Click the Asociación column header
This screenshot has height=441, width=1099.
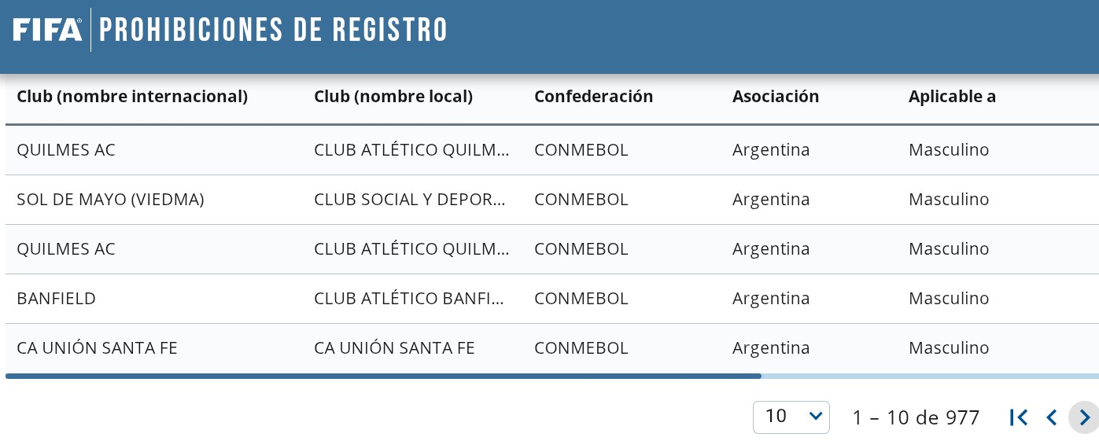[x=776, y=97]
